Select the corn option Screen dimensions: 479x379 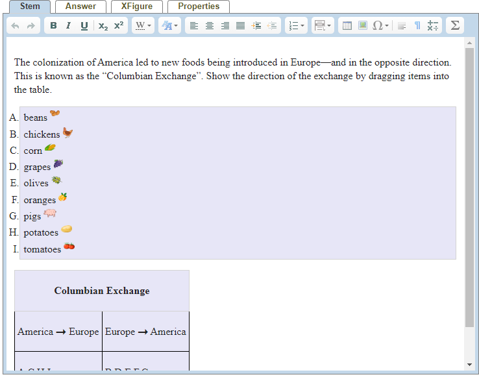tap(33, 151)
